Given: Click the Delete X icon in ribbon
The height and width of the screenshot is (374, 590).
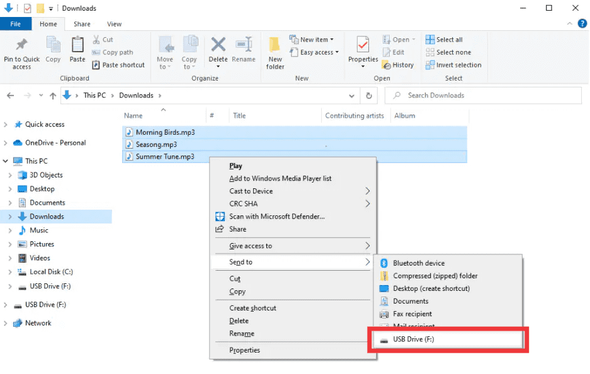Looking at the screenshot, I should click(x=218, y=45).
